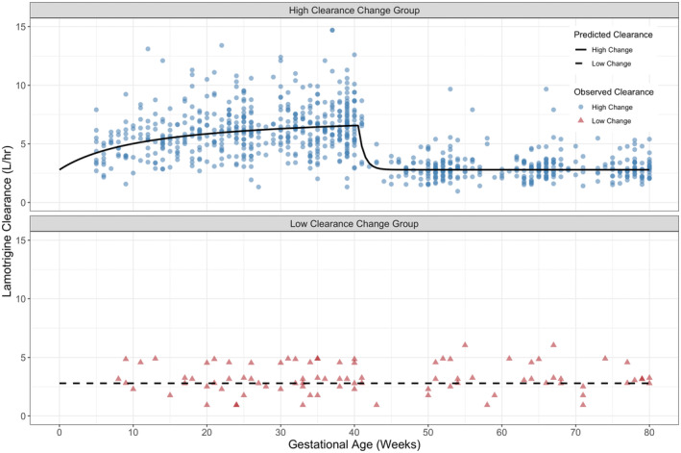Click the solid line High Change legend symbol
Image resolution: width=681 pixels, height=453 pixels.
click(x=578, y=49)
